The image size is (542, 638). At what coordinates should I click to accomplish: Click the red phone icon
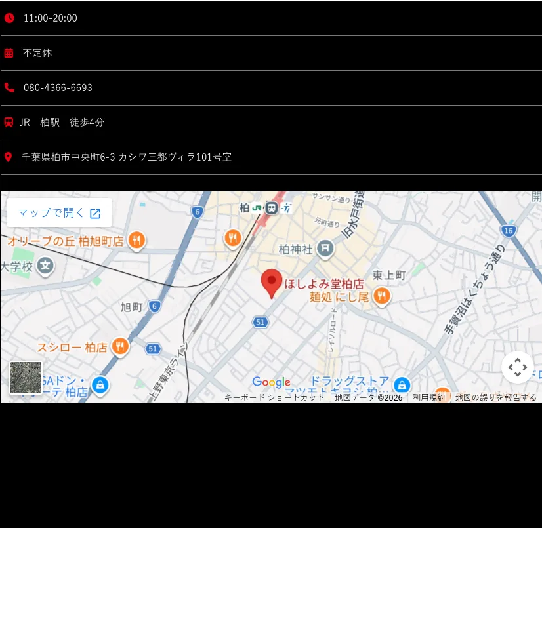[9, 87]
